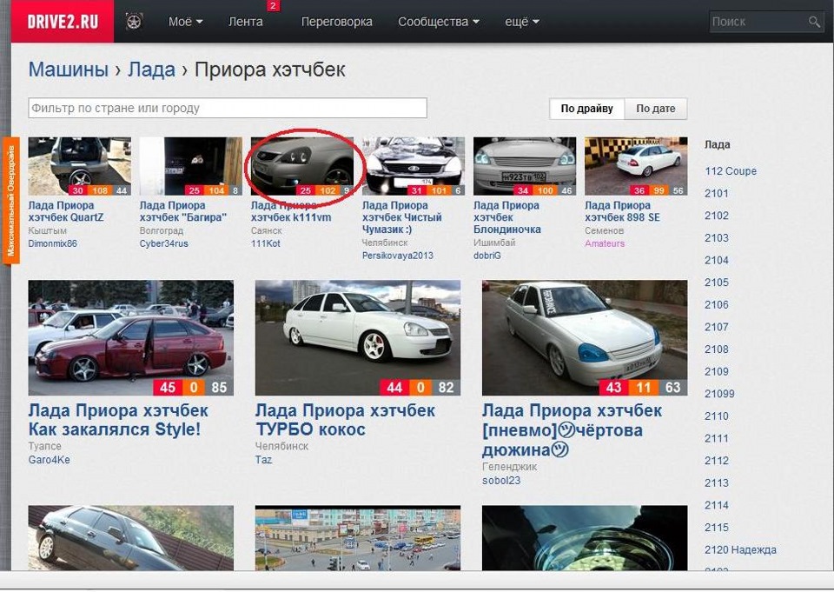
Task: Open the Лента menu item
Action: (x=245, y=22)
